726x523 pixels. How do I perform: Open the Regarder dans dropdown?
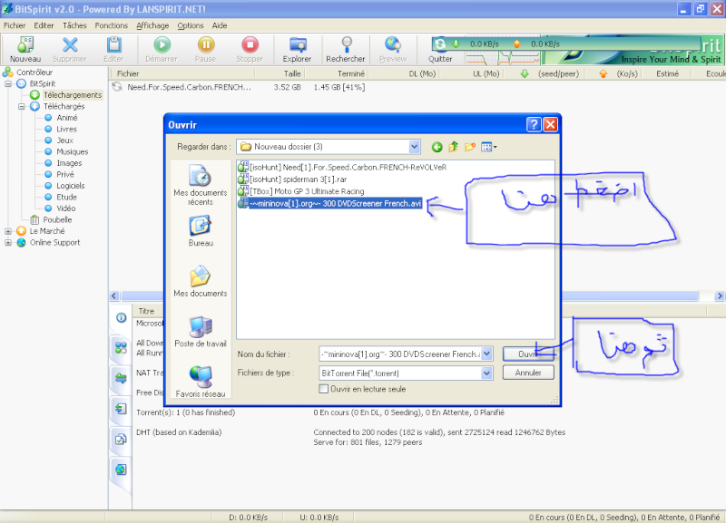pos(414,147)
